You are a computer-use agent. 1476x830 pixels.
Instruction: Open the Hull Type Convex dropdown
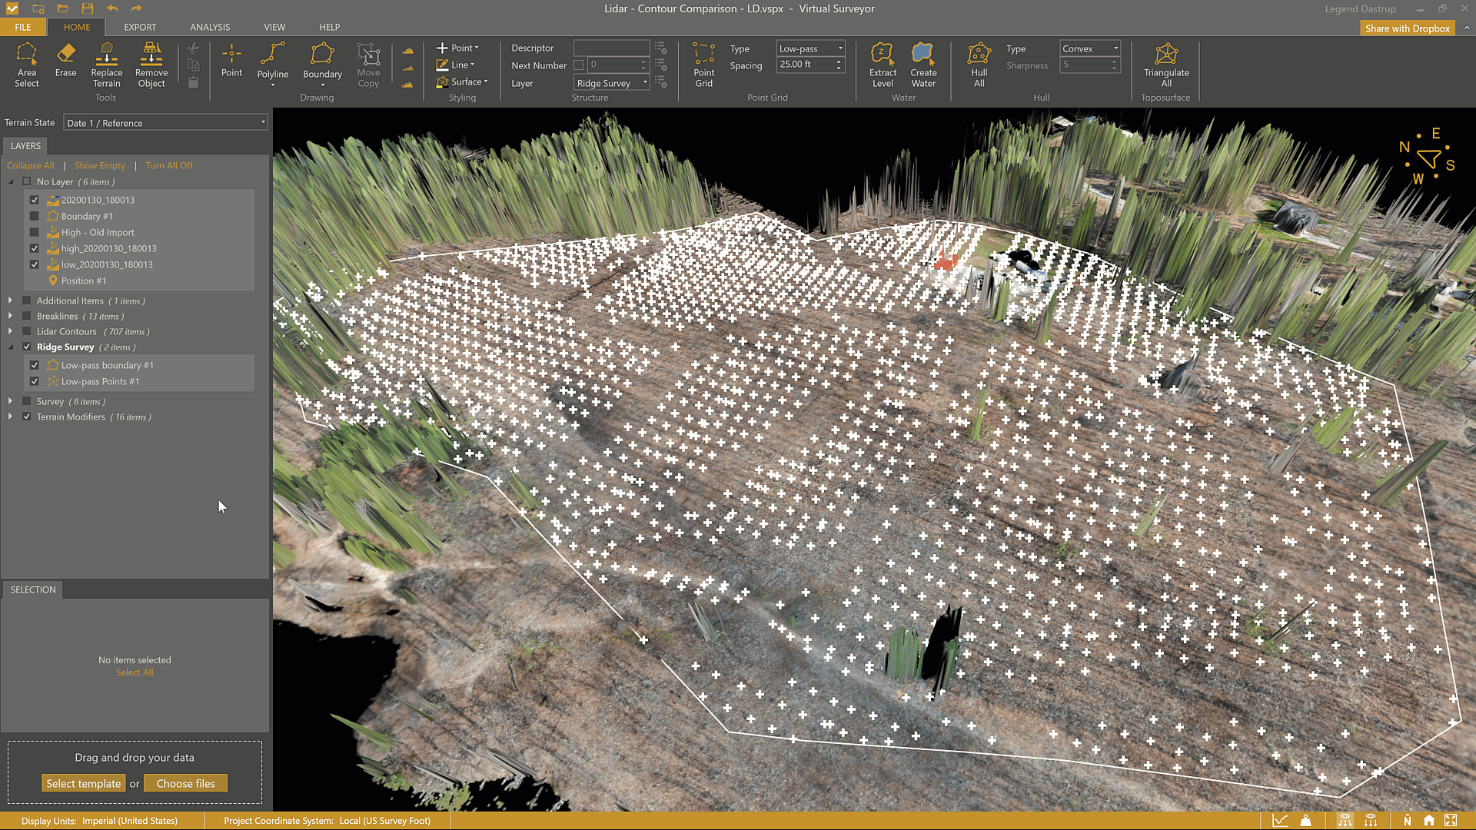(x=1089, y=48)
